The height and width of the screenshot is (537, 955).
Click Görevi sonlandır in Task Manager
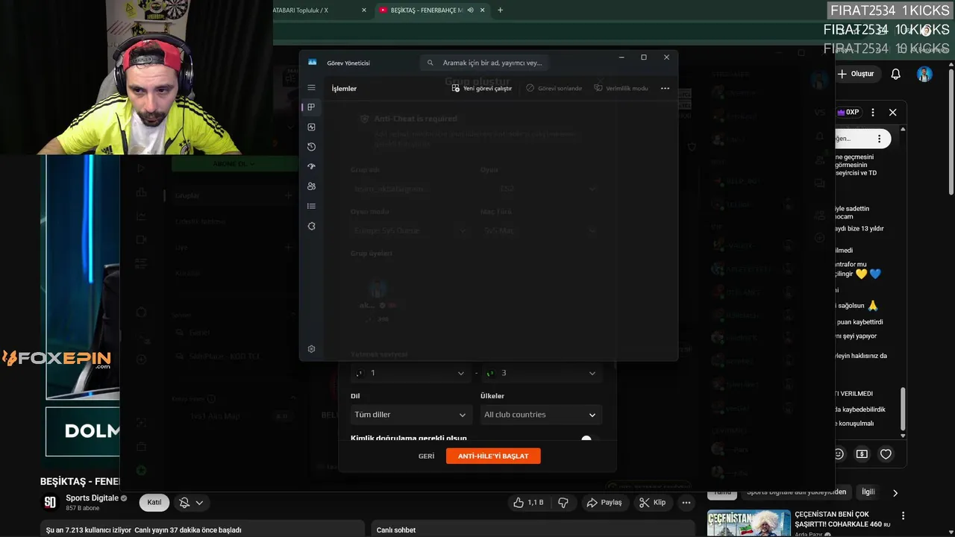554,88
